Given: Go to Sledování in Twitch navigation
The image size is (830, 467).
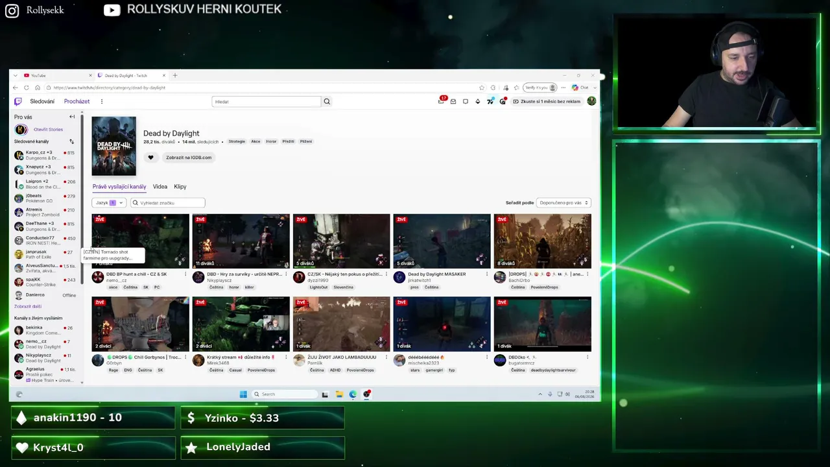Looking at the screenshot, I should [42, 101].
